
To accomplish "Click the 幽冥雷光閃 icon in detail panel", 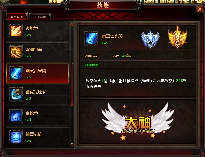I will 91,38.
